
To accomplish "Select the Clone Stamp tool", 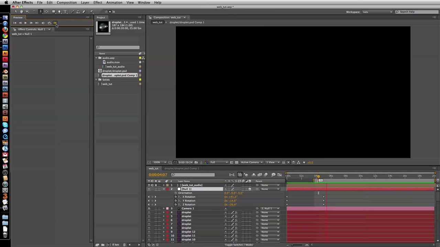I will click(x=78, y=12).
